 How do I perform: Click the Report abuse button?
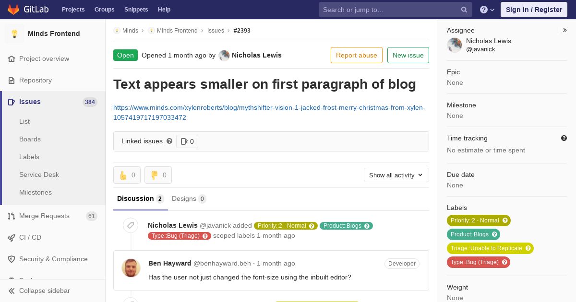[x=357, y=55]
